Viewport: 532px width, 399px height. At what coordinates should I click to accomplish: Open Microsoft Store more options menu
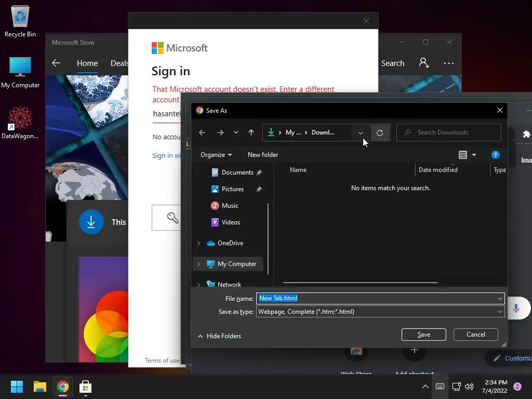448,63
